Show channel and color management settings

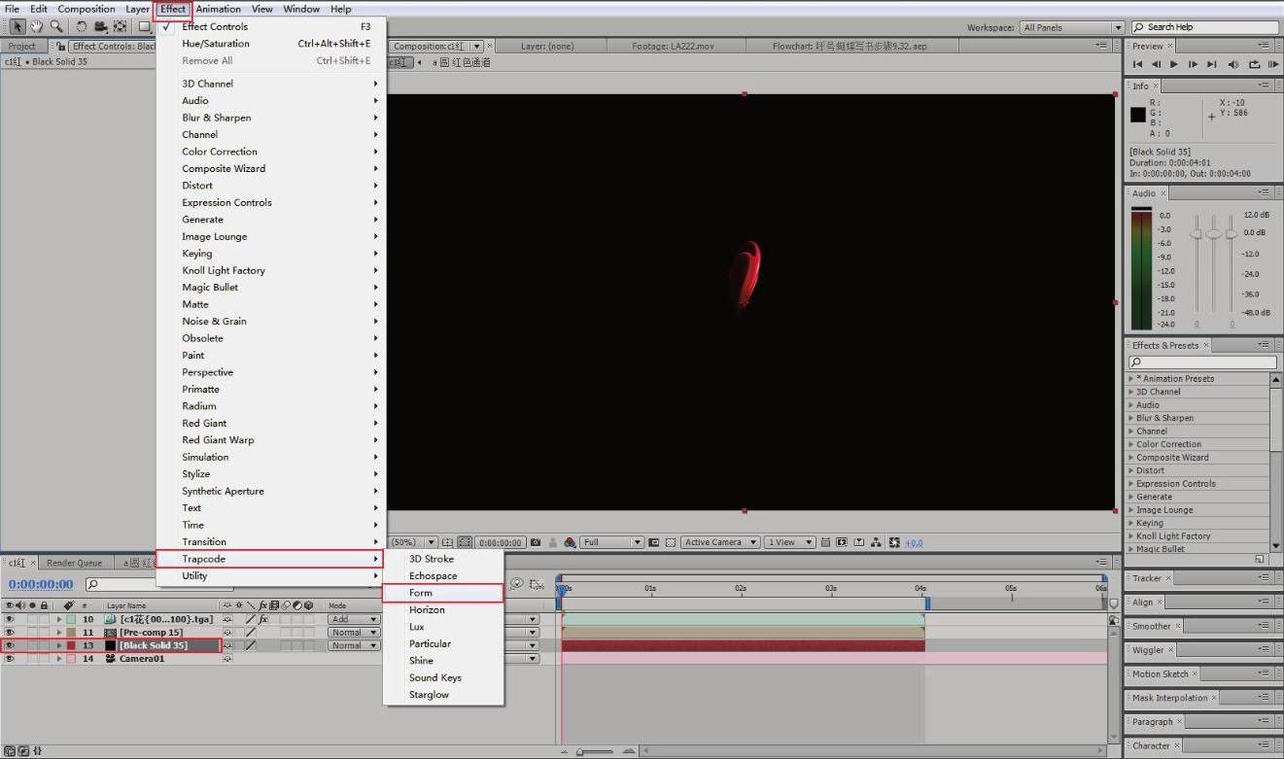click(x=570, y=542)
